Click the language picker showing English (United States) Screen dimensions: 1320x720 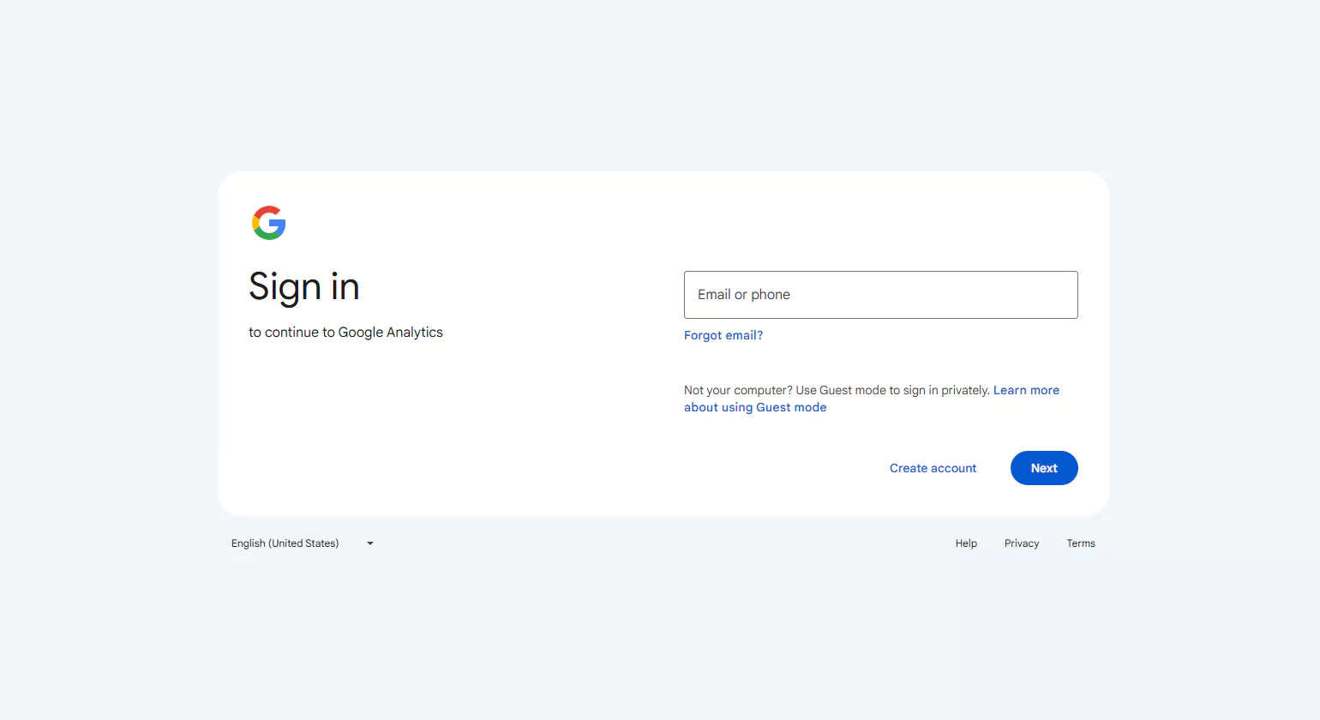coord(302,543)
